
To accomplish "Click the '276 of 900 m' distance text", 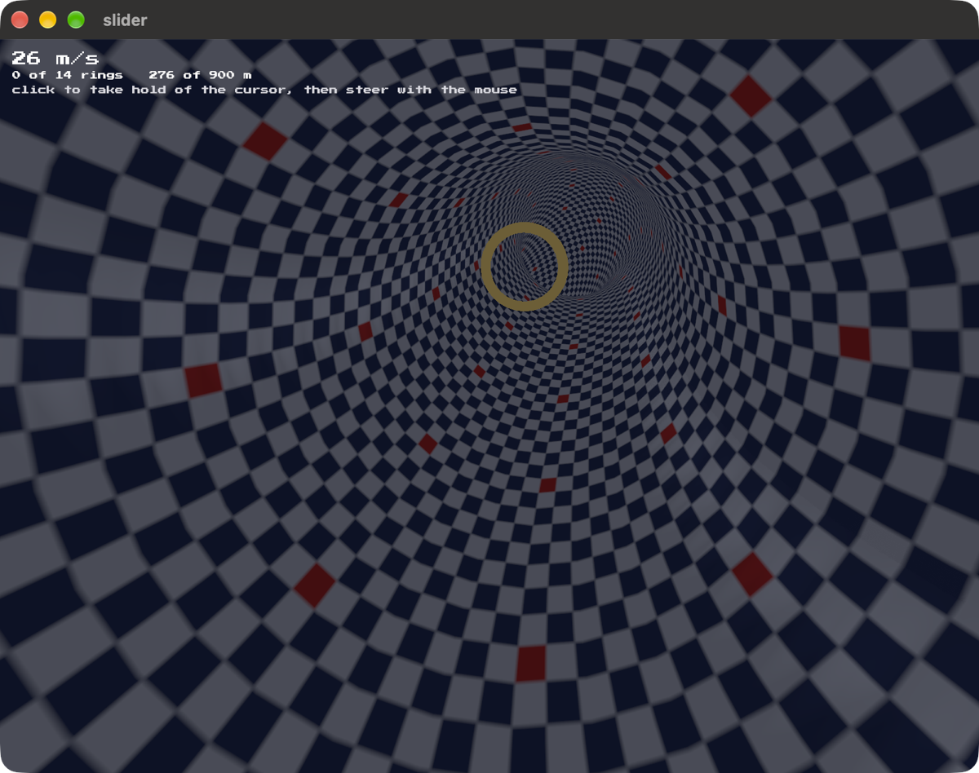I will (x=200, y=75).
